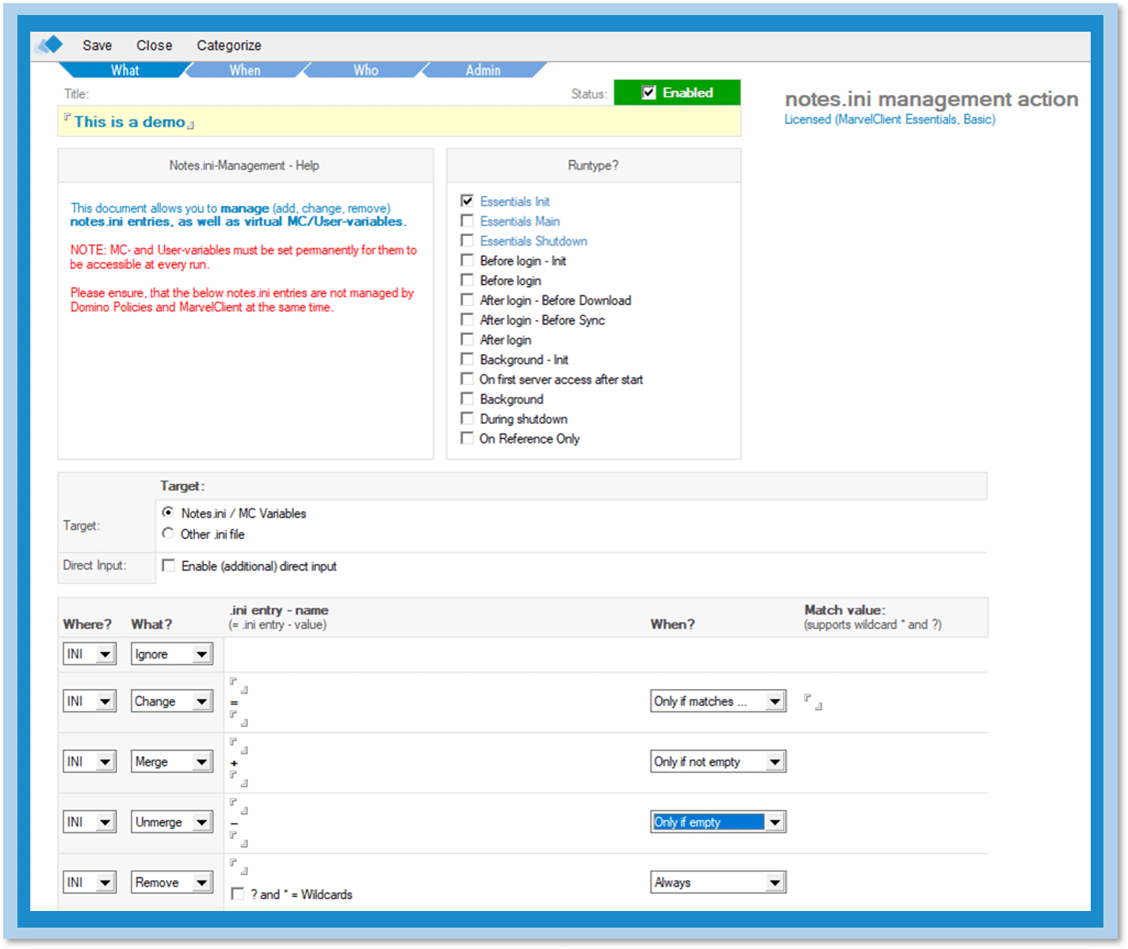
Task: Click Save in the action bar
Action: coord(97,46)
